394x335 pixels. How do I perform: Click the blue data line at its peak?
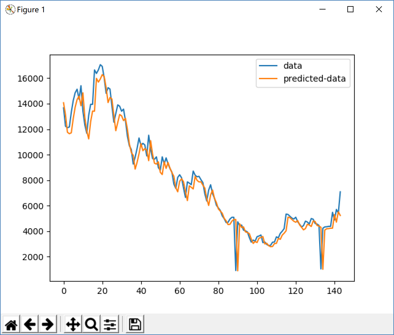101,64
